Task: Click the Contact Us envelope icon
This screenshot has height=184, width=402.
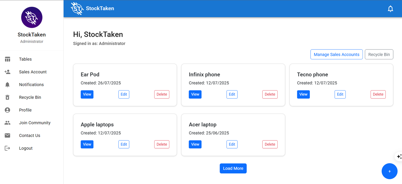Action: click(x=8, y=135)
